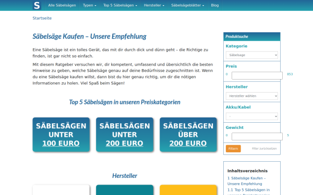
Task: Click the Filter zurücksetzen link
Action: 264,149
